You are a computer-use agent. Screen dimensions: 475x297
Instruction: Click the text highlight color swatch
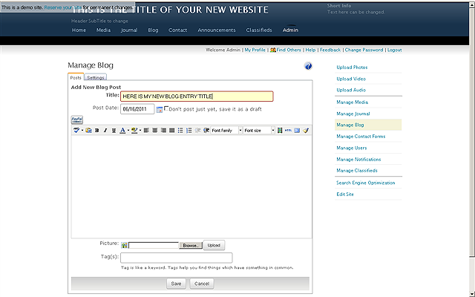133,130
